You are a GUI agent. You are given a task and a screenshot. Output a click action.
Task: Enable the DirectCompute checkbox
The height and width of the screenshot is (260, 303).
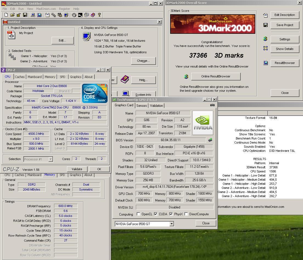point(186,214)
